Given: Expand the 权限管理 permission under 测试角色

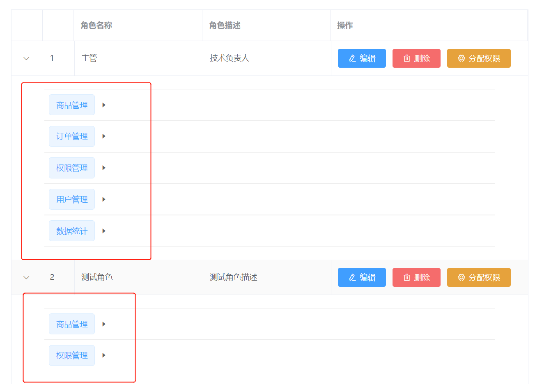Looking at the screenshot, I should [103, 355].
